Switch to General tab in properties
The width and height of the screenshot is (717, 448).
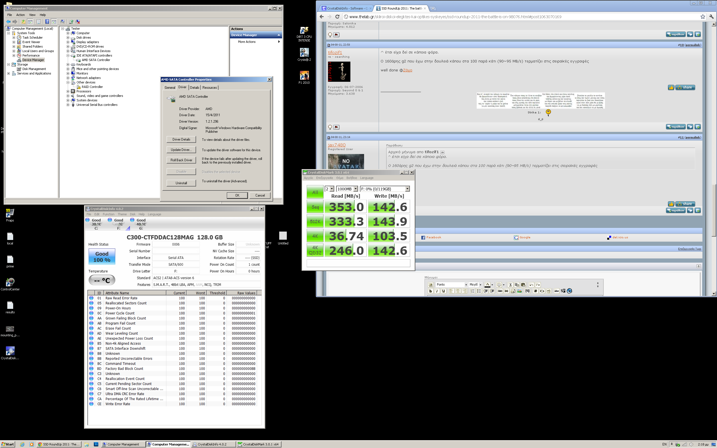tap(170, 87)
